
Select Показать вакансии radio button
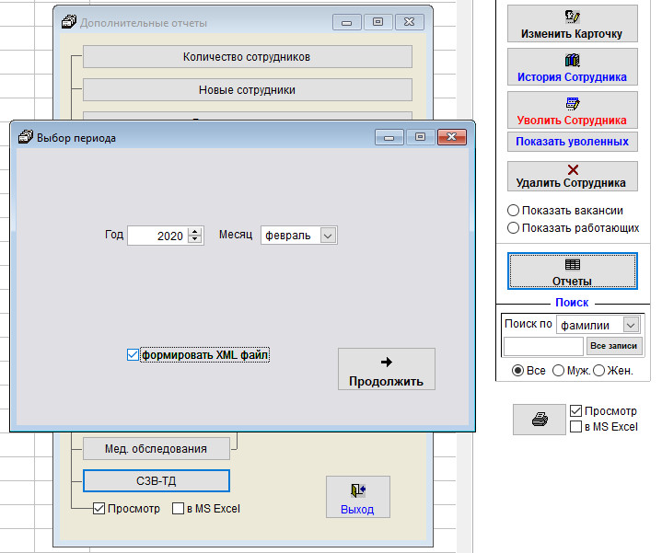click(513, 210)
